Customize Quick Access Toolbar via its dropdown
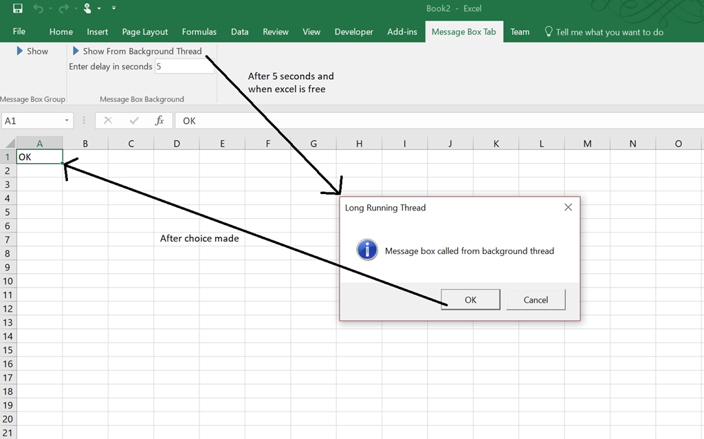The width and height of the screenshot is (704, 439). point(113,8)
